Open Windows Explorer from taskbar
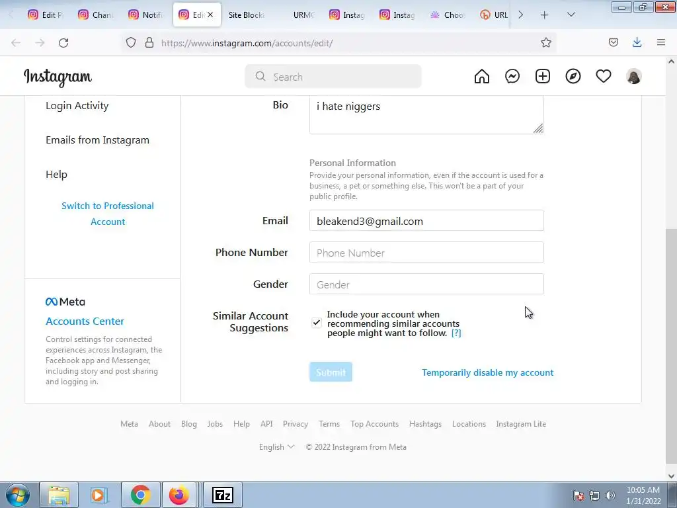677x508 pixels. click(59, 495)
